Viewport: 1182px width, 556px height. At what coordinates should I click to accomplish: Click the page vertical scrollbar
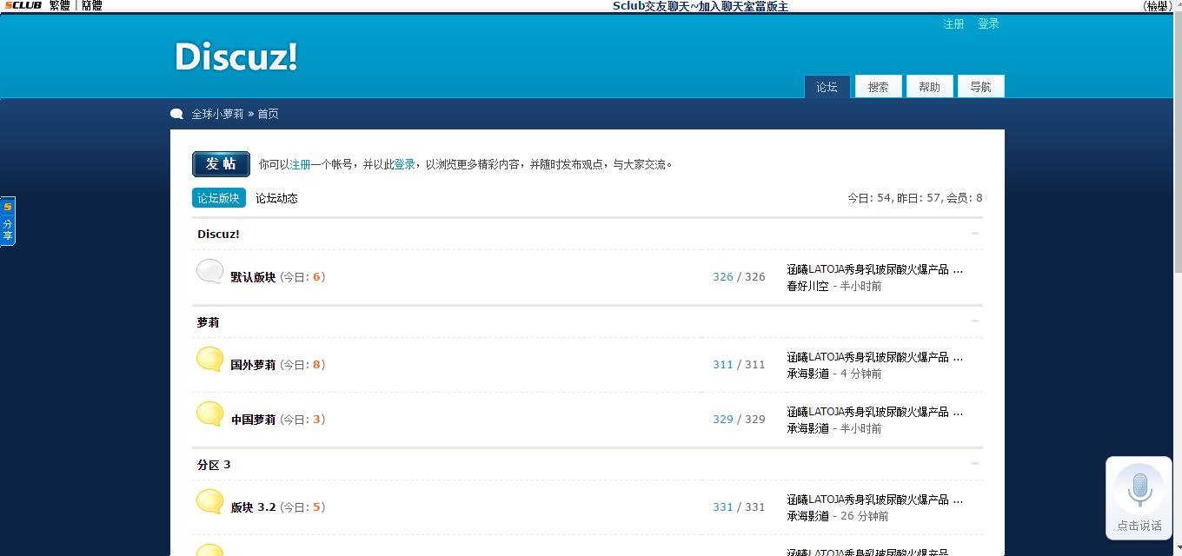coord(1176,261)
